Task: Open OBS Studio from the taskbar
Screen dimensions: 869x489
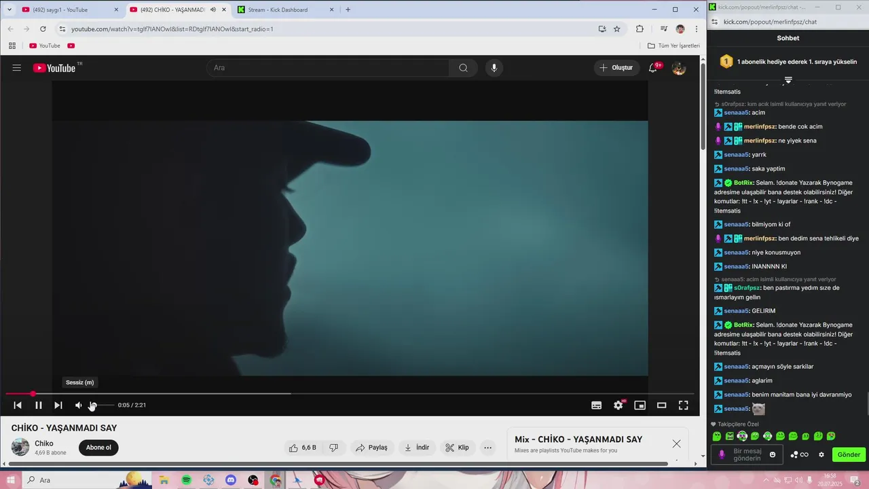Action: pyautogui.click(x=253, y=480)
